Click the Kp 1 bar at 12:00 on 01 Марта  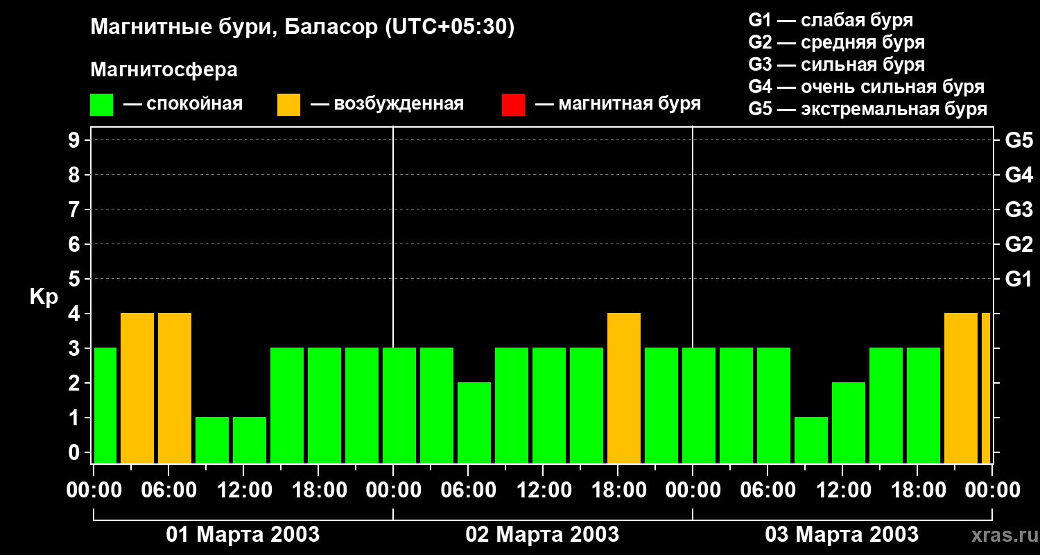(x=250, y=441)
